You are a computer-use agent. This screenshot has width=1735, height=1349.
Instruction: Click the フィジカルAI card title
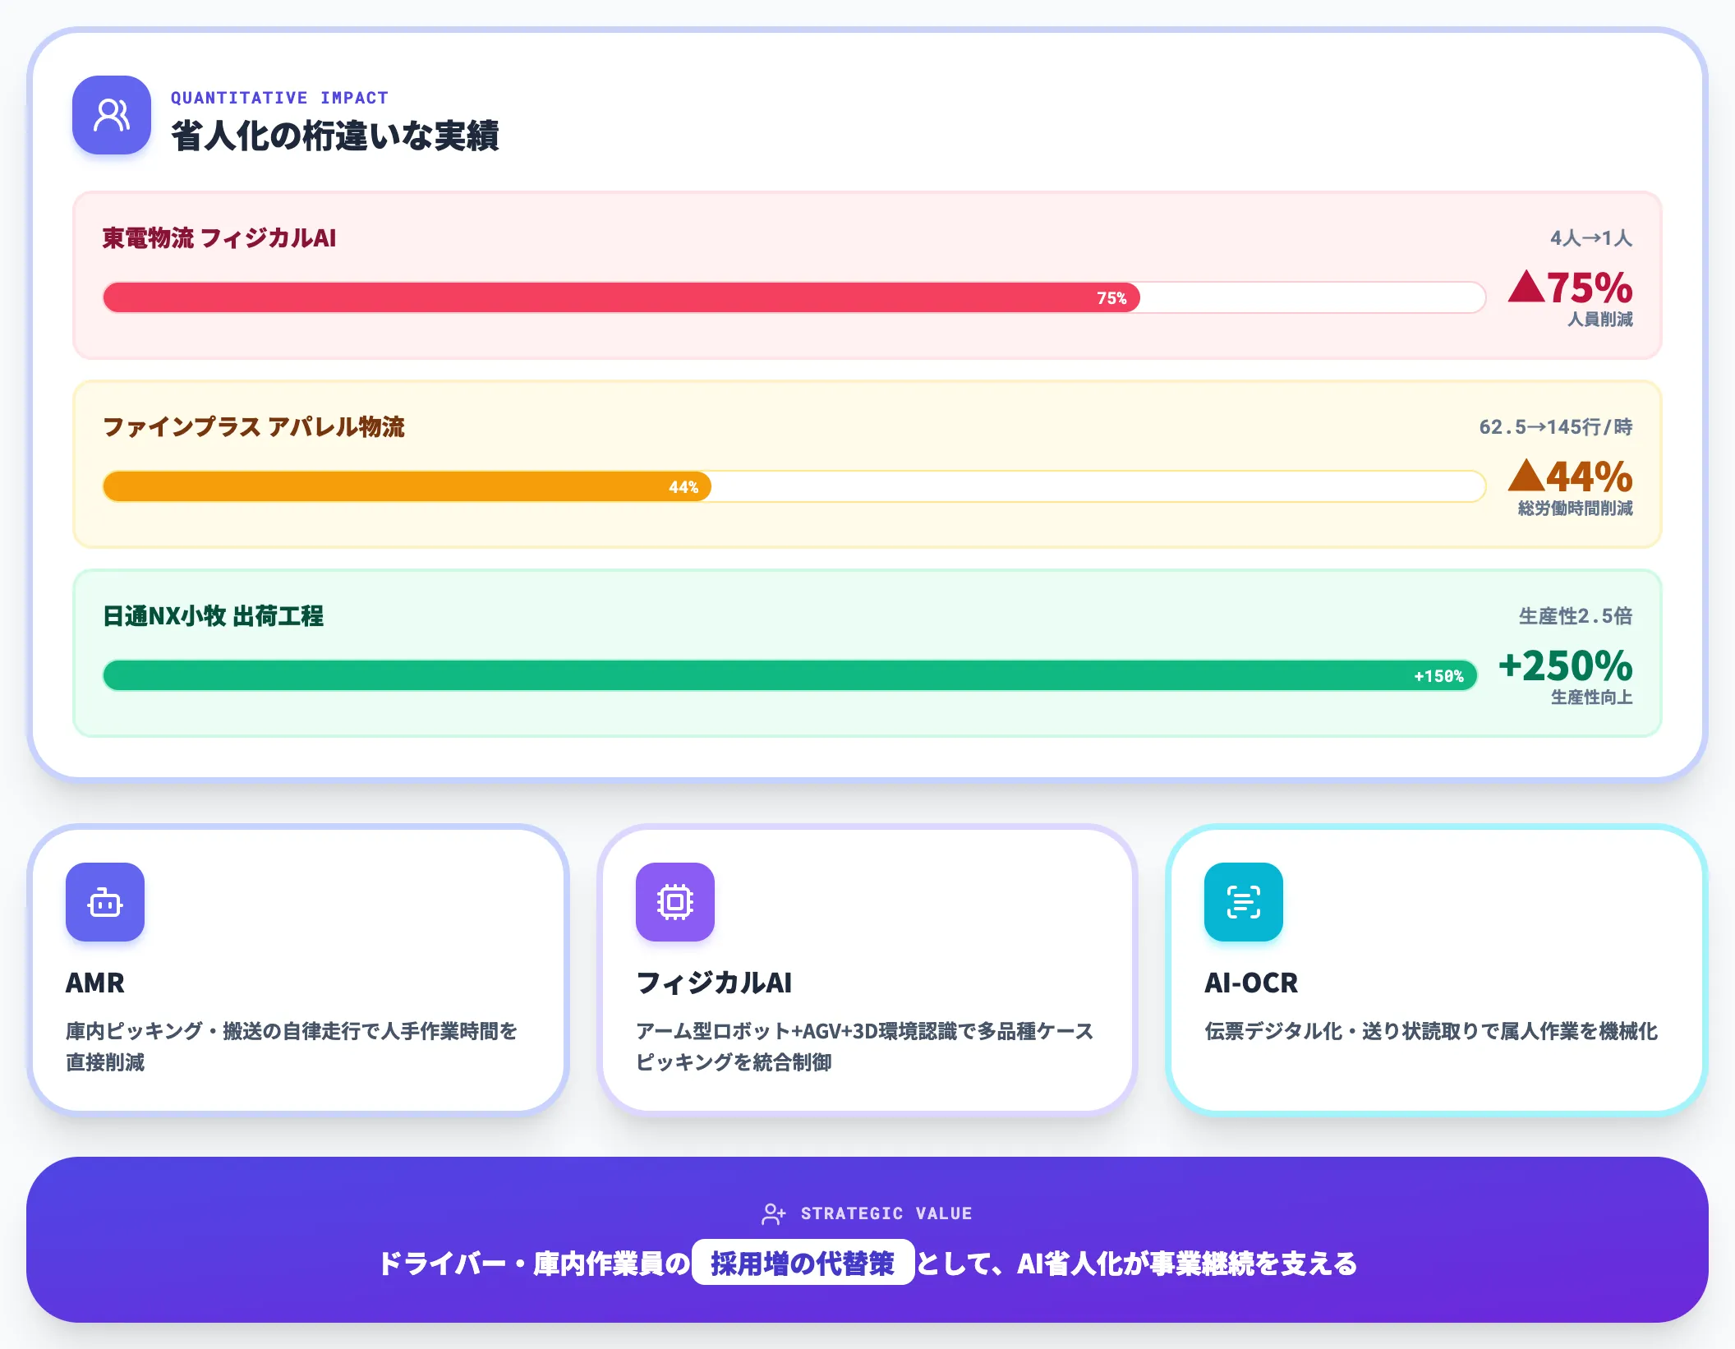click(x=714, y=983)
